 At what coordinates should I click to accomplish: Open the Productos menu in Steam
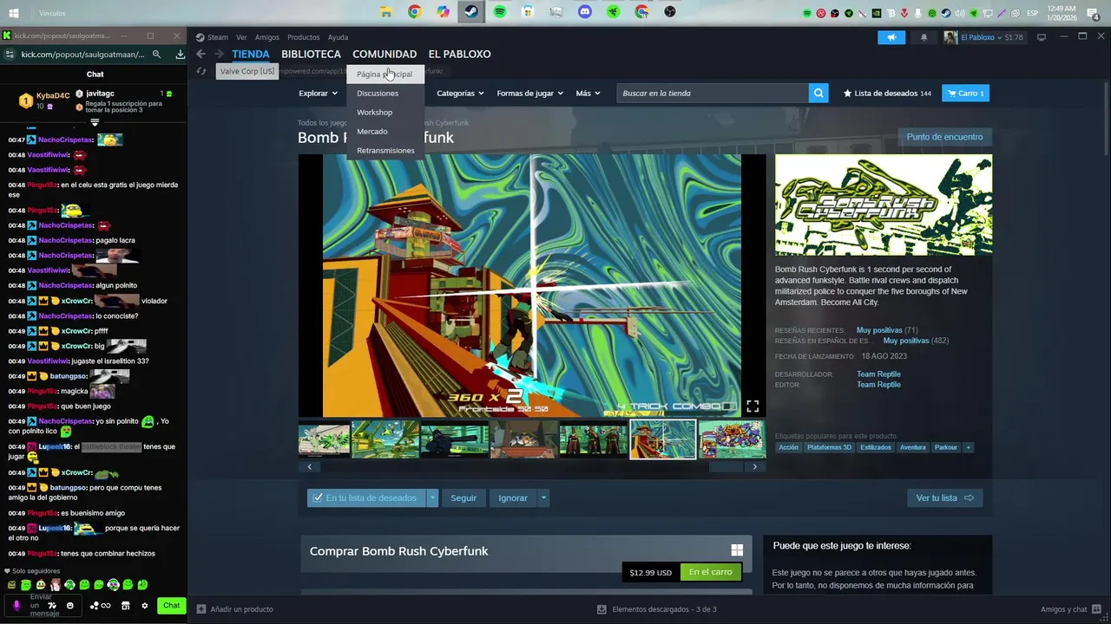click(304, 37)
